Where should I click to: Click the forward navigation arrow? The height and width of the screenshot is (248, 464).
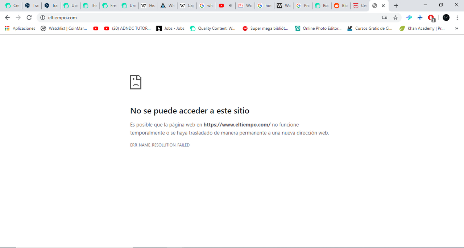click(x=18, y=17)
